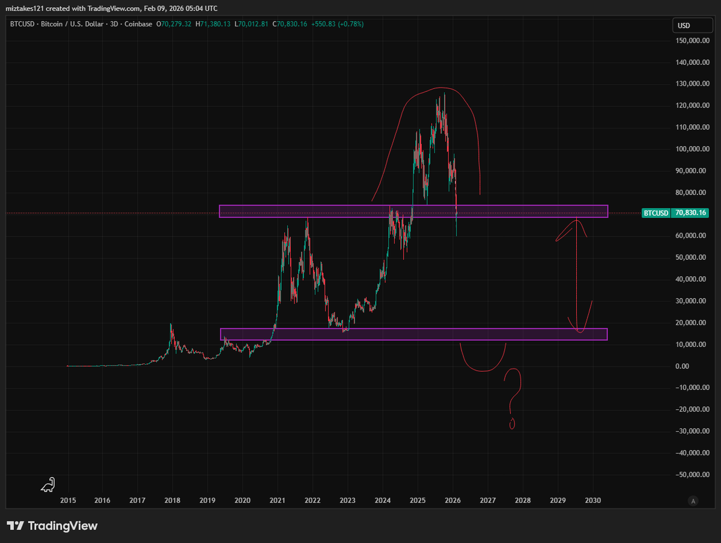Click the 2028 time axis label
This screenshot has width=721, height=543.
tap(523, 500)
